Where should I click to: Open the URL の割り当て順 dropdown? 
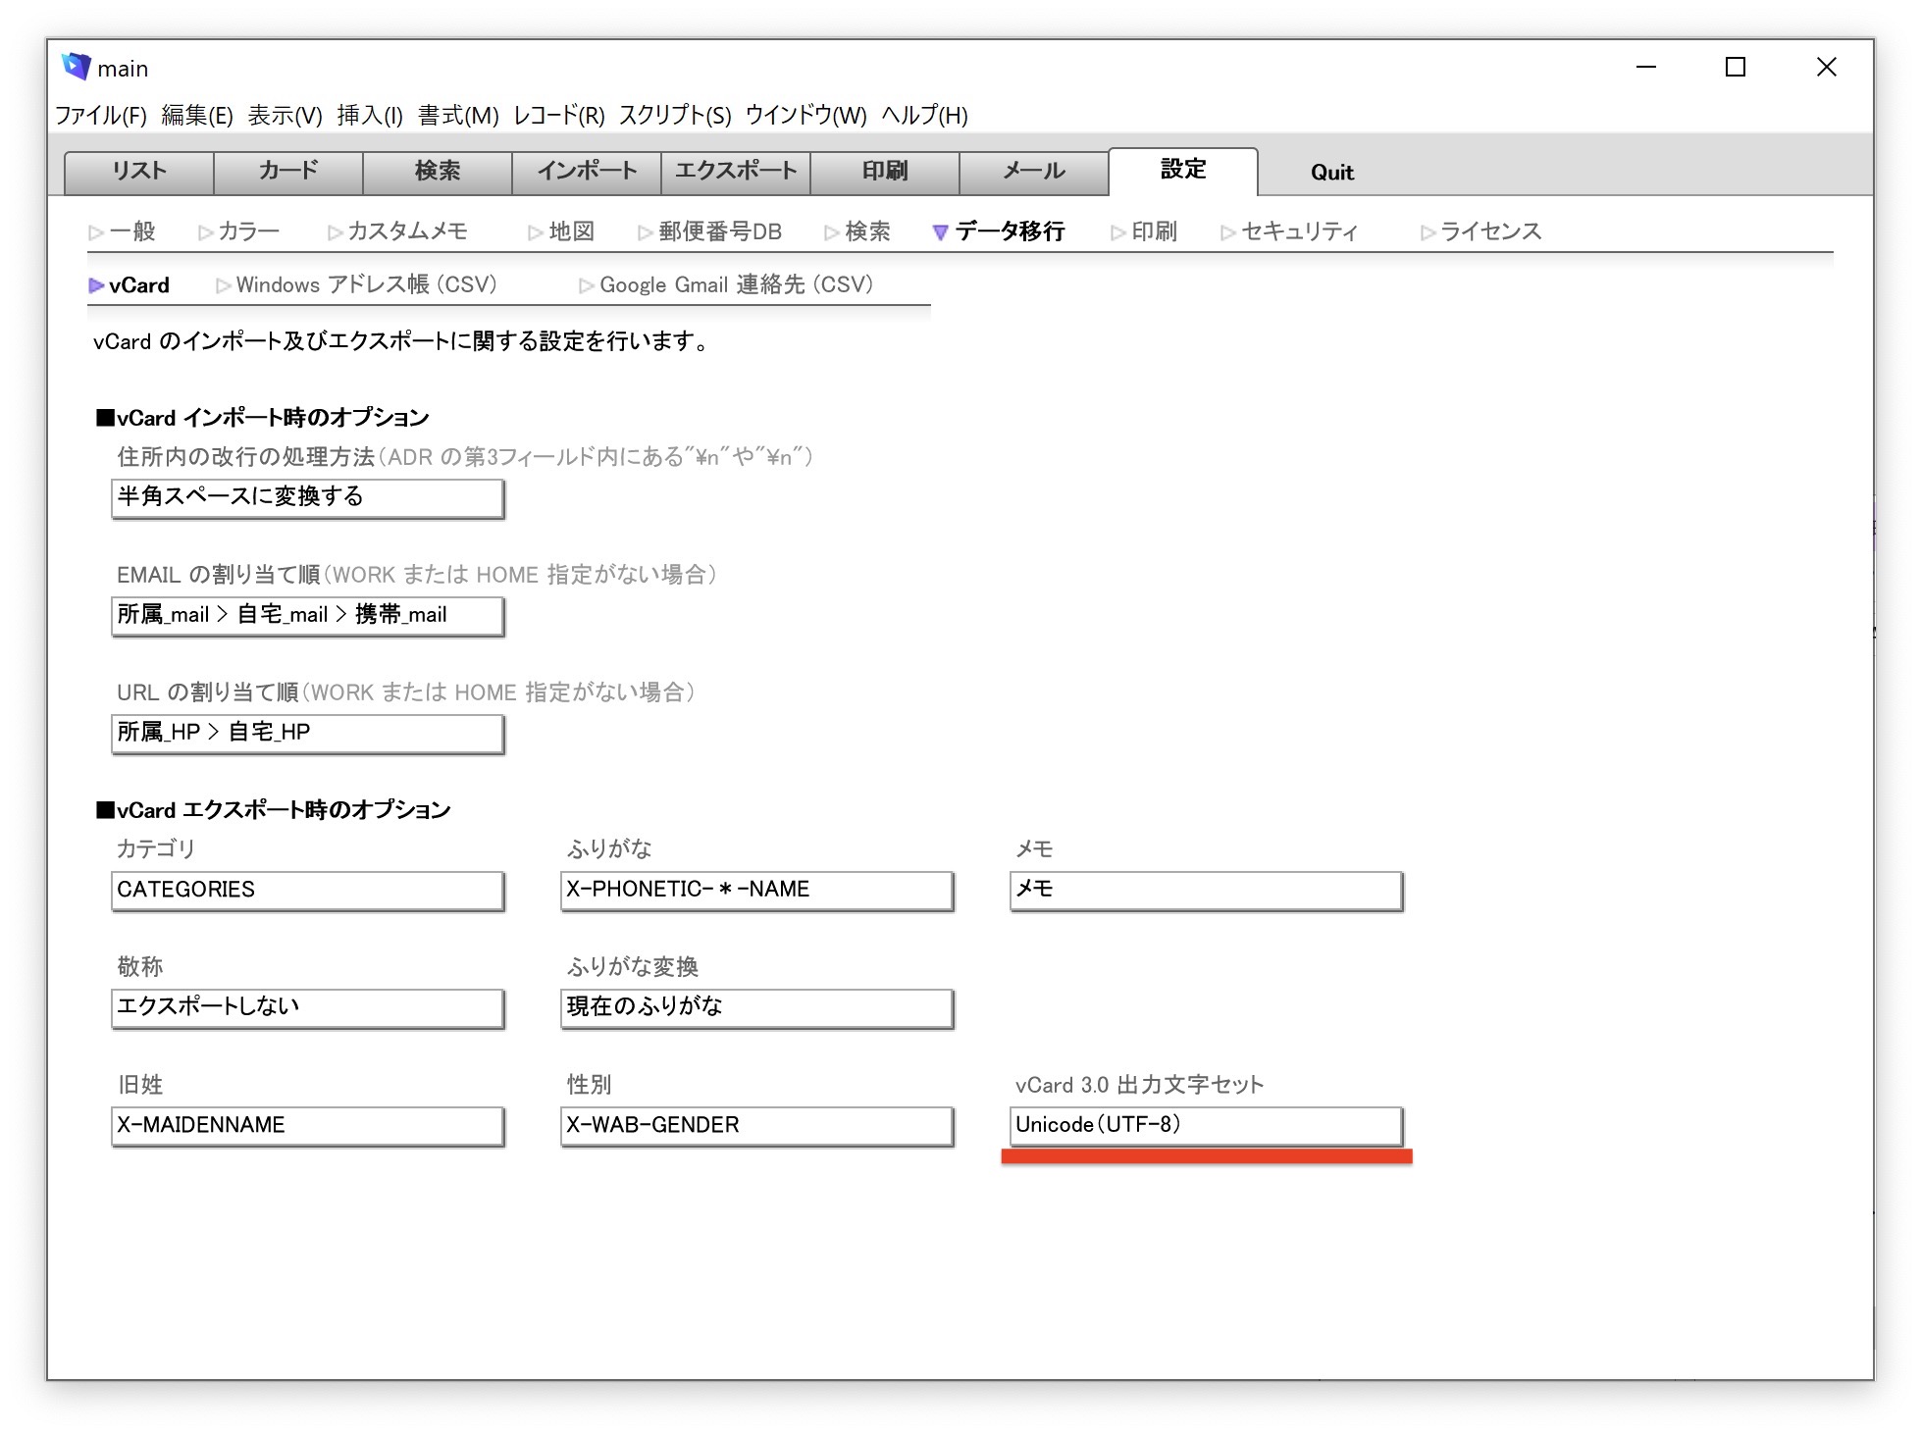click(x=307, y=733)
